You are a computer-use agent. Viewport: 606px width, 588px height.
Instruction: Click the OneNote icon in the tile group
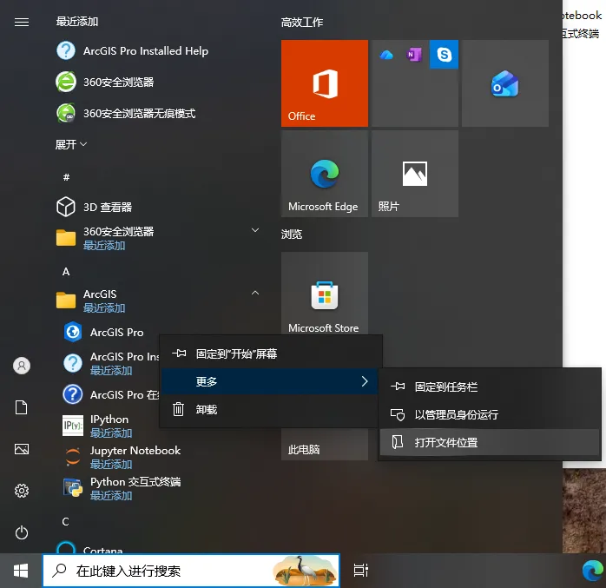[414, 55]
